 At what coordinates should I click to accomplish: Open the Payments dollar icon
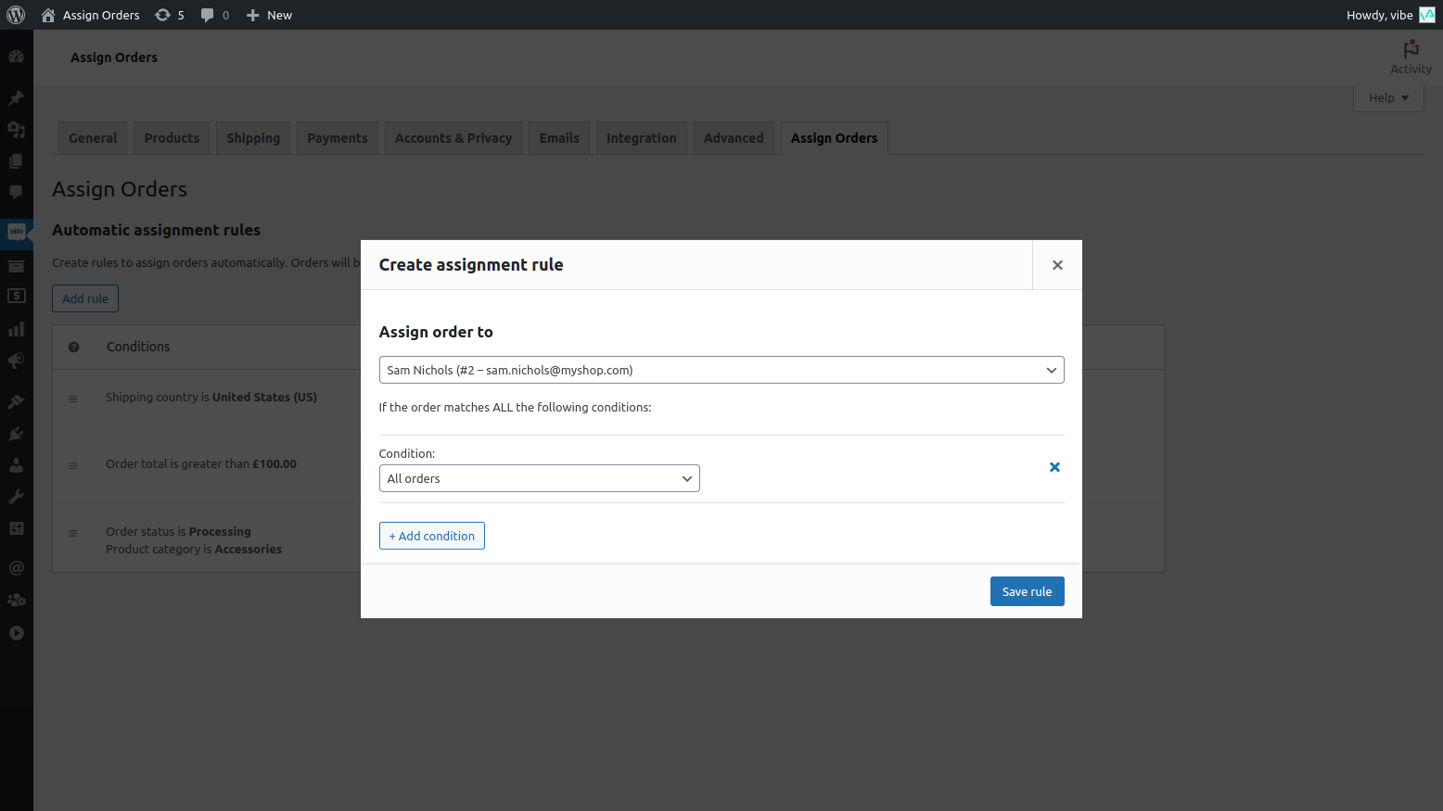click(16, 298)
